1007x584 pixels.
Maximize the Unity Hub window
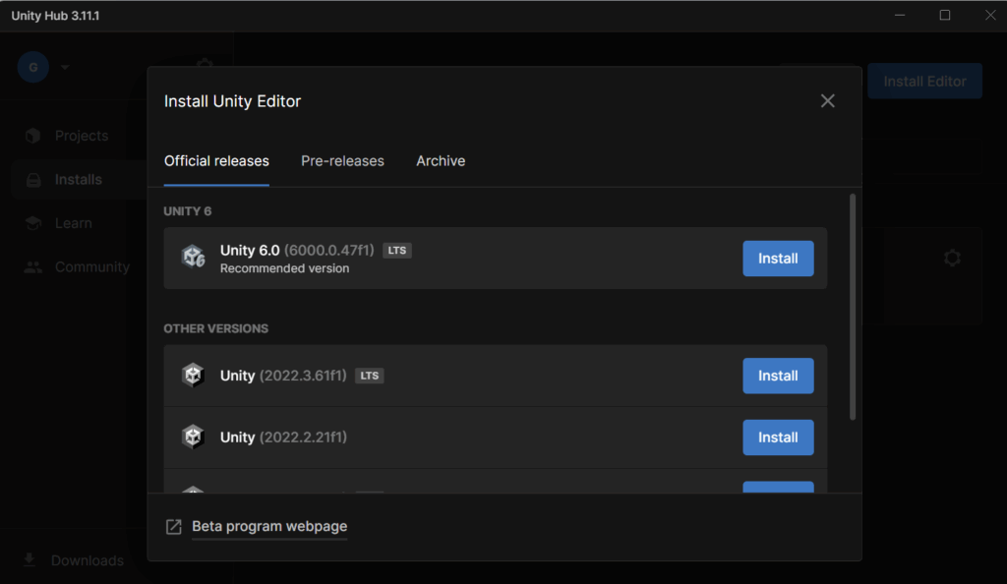[945, 15]
